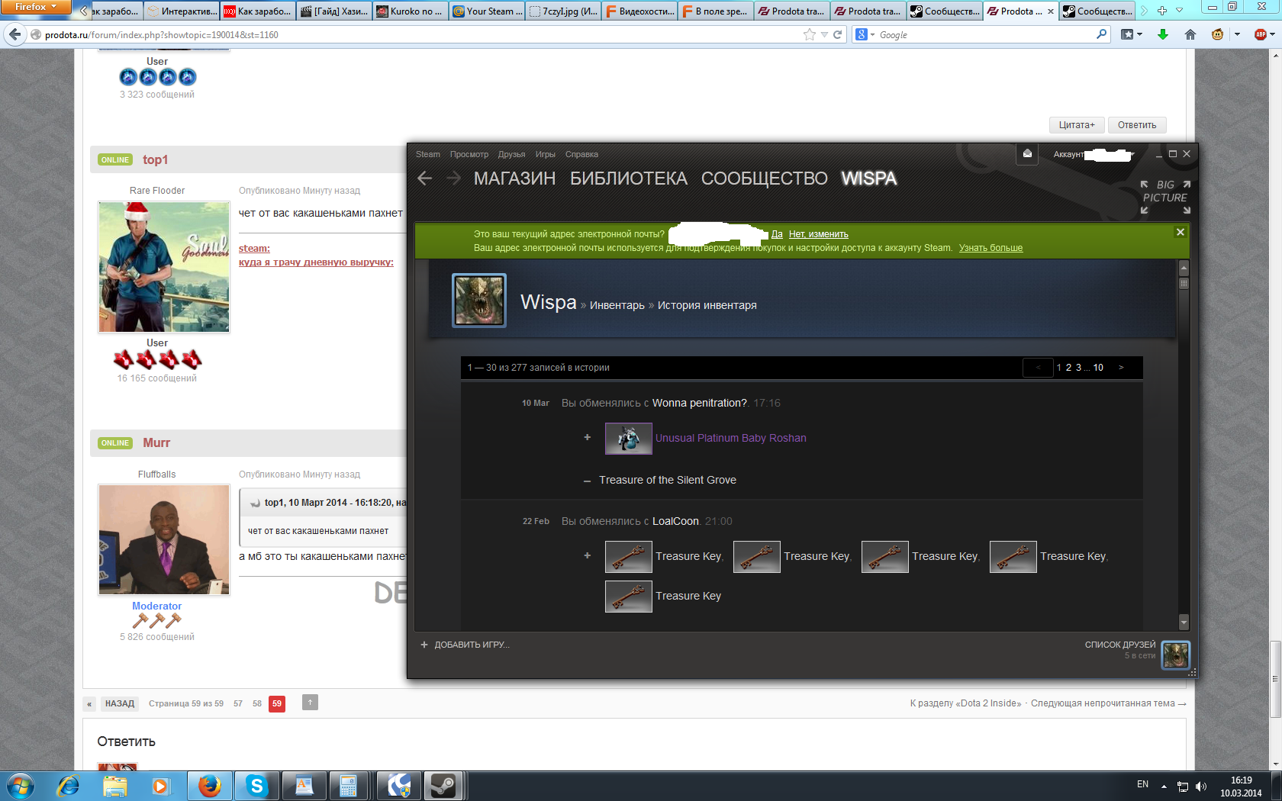Open the Друзья menu in Steam
This screenshot has height=801, width=1282.
(x=511, y=154)
